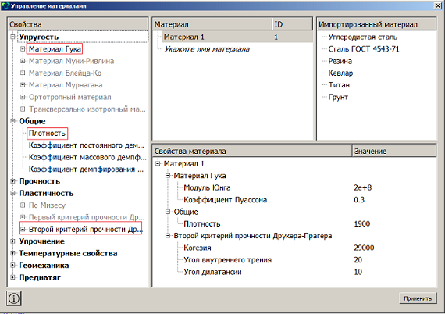Expand Материал Муни-Ривлина node
The width and height of the screenshot is (445, 314).
pyautogui.click(x=23, y=61)
